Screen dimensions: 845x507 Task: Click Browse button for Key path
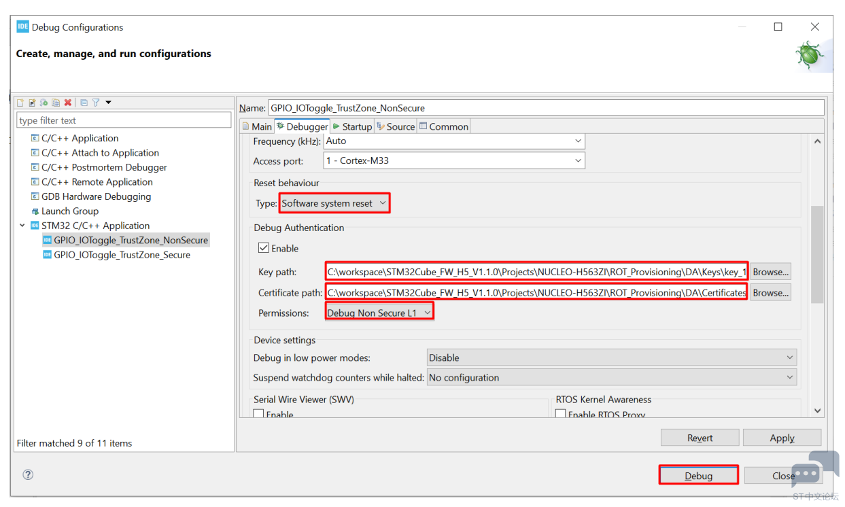[771, 272]
